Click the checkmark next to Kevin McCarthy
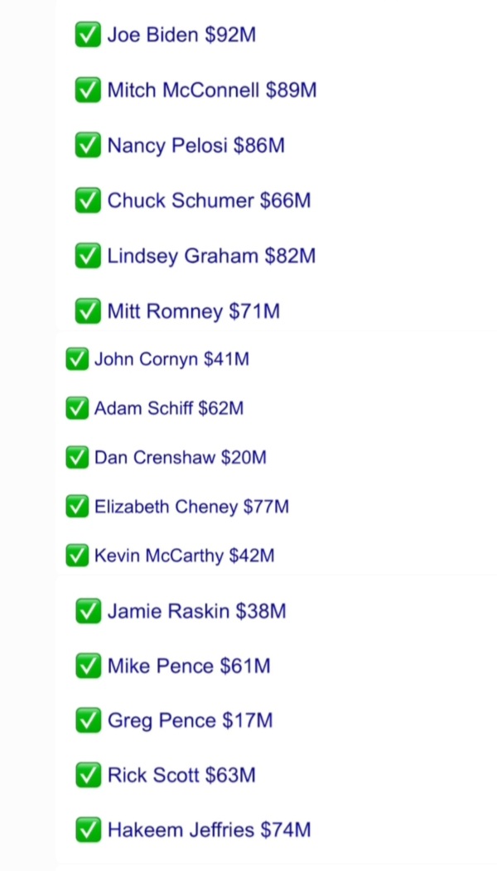 click(77, 556)
